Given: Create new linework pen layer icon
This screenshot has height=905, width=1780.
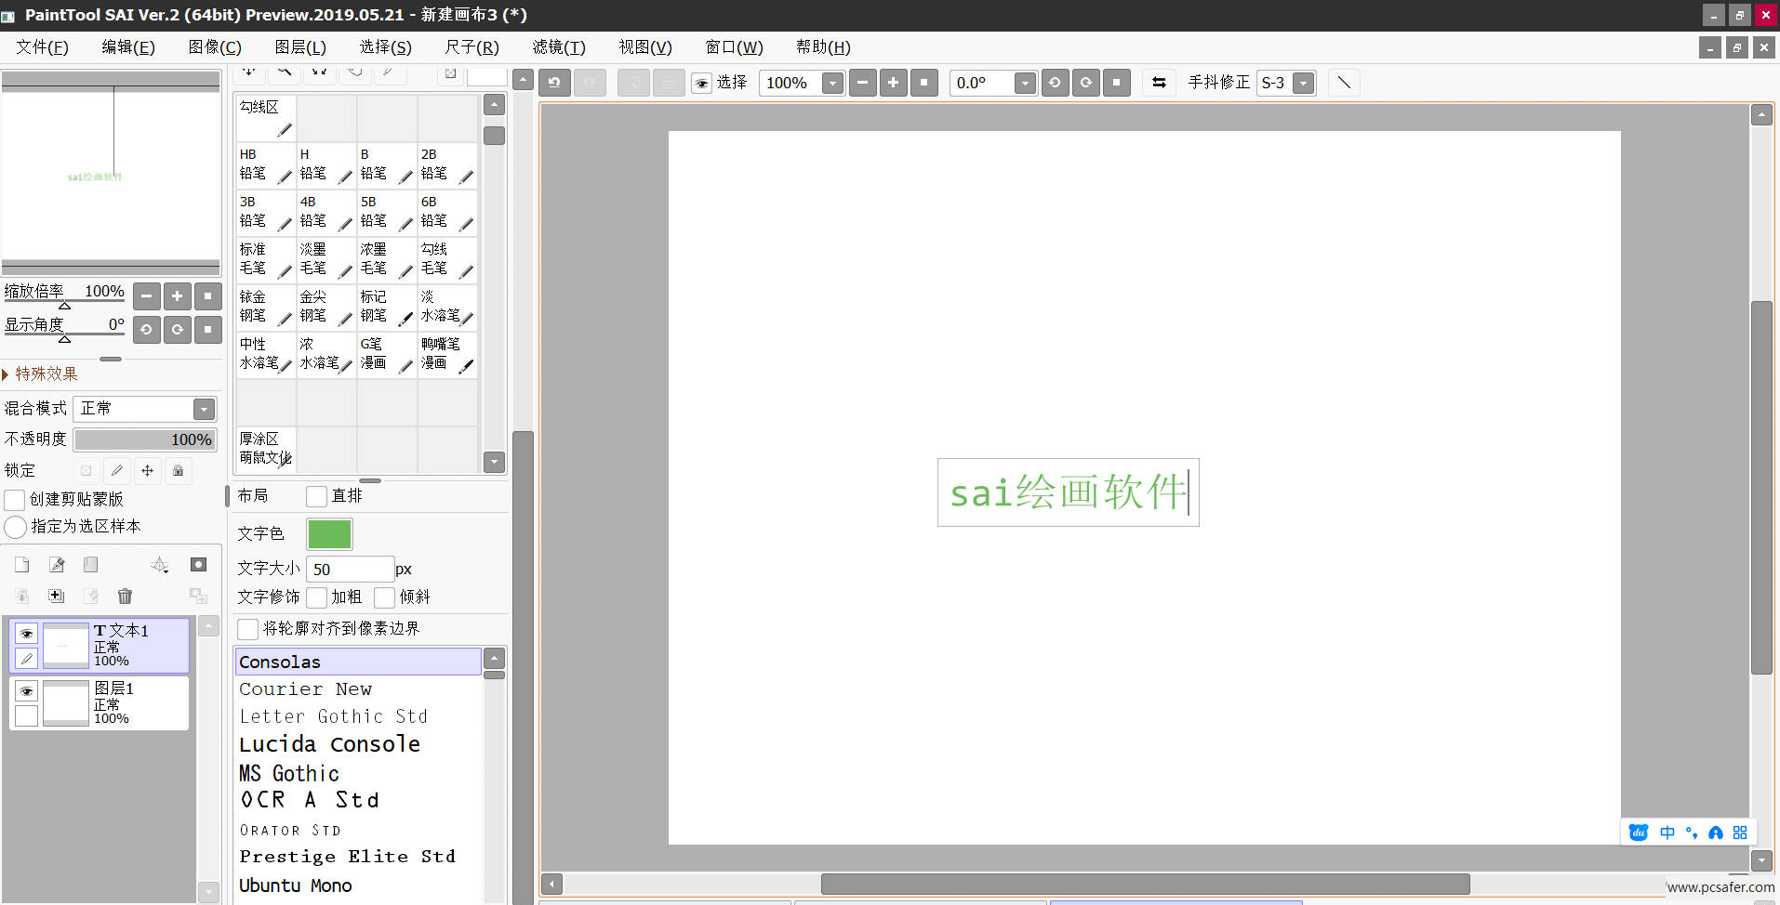Looking at the screenshot, I should click(57, 565).
